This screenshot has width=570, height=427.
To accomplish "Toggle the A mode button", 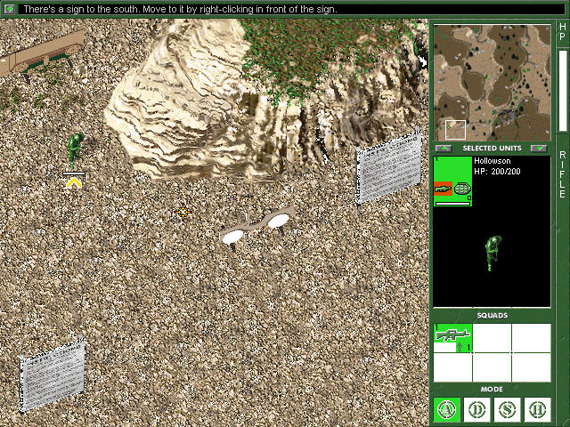I will tap(447, 409).
